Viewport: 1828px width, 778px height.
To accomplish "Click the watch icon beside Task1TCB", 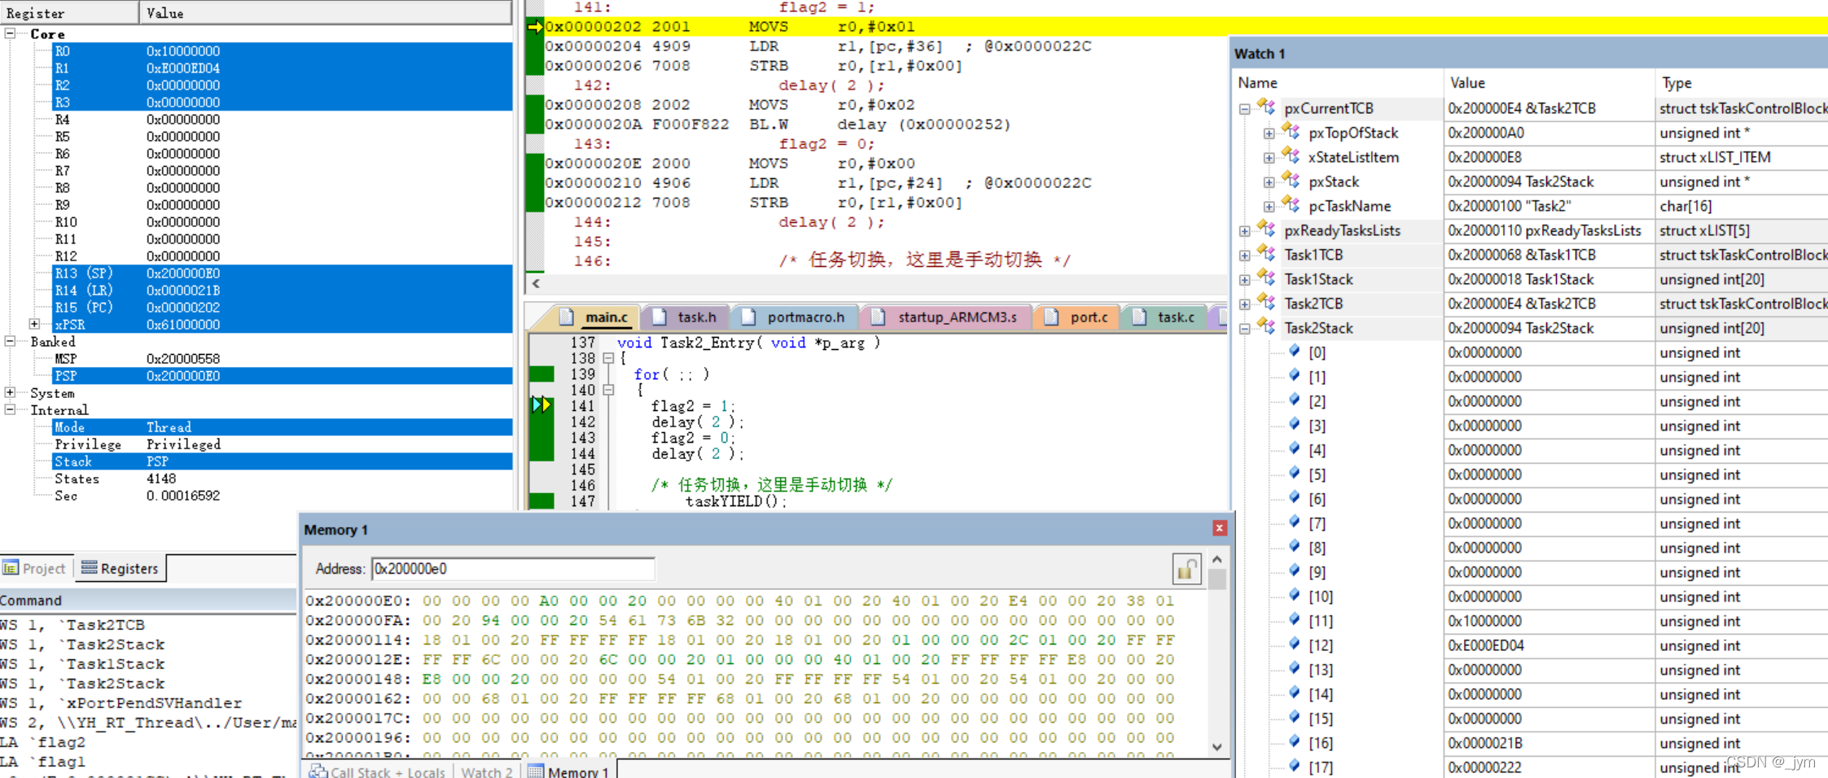I will [1265, 254].
